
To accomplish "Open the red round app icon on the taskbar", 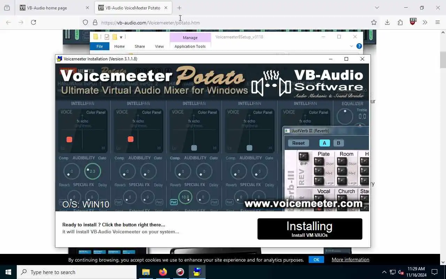I will coord(180,272).
